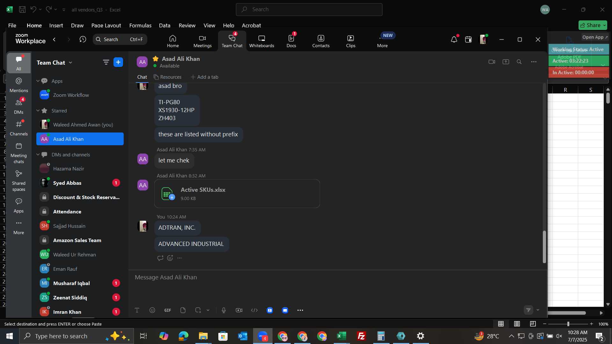Collapse the Apps section
This screenshot has height=344, width=612.
[x=38, y=81]
